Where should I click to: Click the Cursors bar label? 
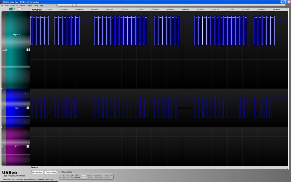click(34, 167)
